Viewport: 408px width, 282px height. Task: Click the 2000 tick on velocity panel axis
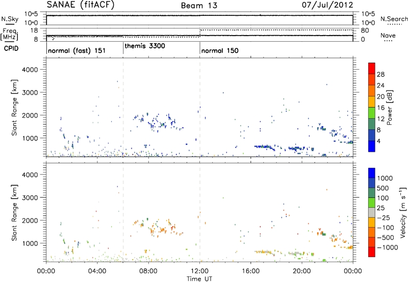point(30,220)
